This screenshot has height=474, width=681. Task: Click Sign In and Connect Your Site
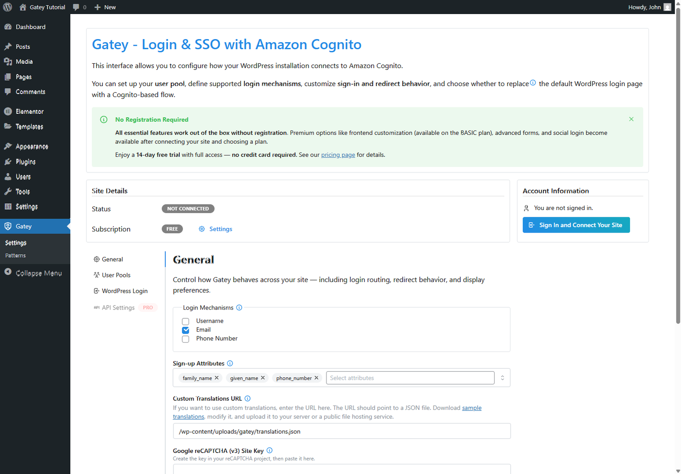click(576, 225)
